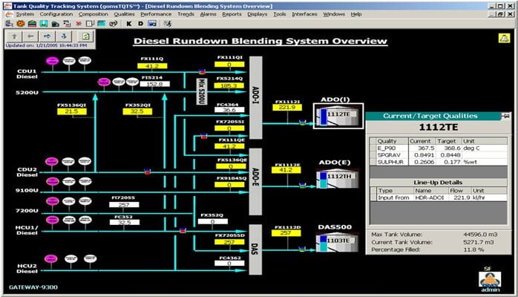This screenshot has height=297, width=518.
Task: Open the Composition menu
Action: click(94, 14)
